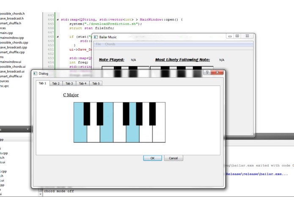This screenshot has width=294, height=209.
Task: Click the white D key on the piano
Action: (93, 133)
